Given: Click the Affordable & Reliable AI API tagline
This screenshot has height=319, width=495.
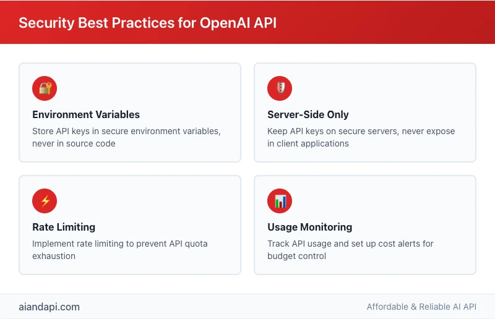Looking at the screenshot, I should point(421,307).
